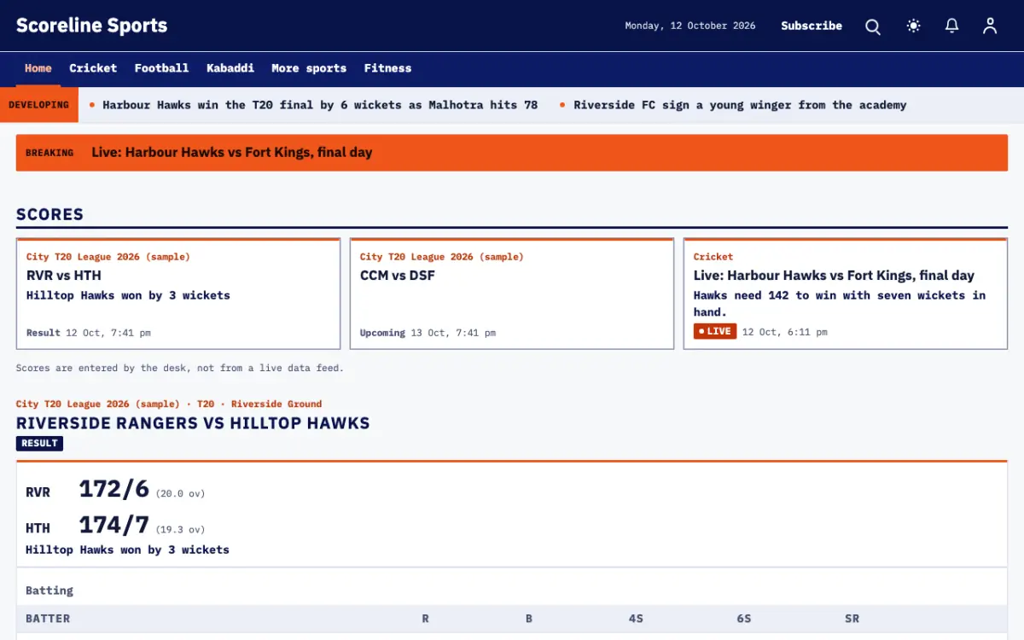This screenshot has width=1024, height=640.
Task: Open the Cricket section
Action: pos(93,68)
